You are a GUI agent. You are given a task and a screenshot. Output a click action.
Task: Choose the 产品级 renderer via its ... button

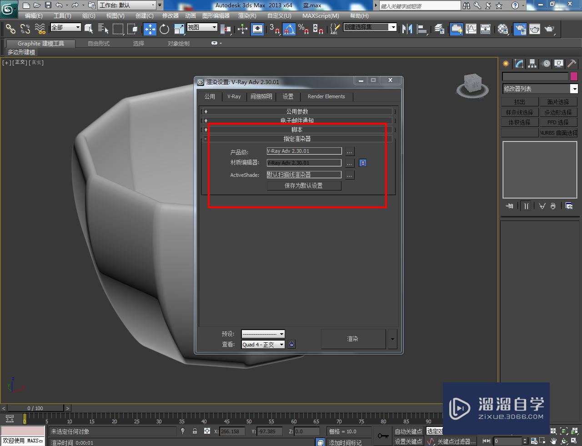pyautogui.click(x=350, y=151)
